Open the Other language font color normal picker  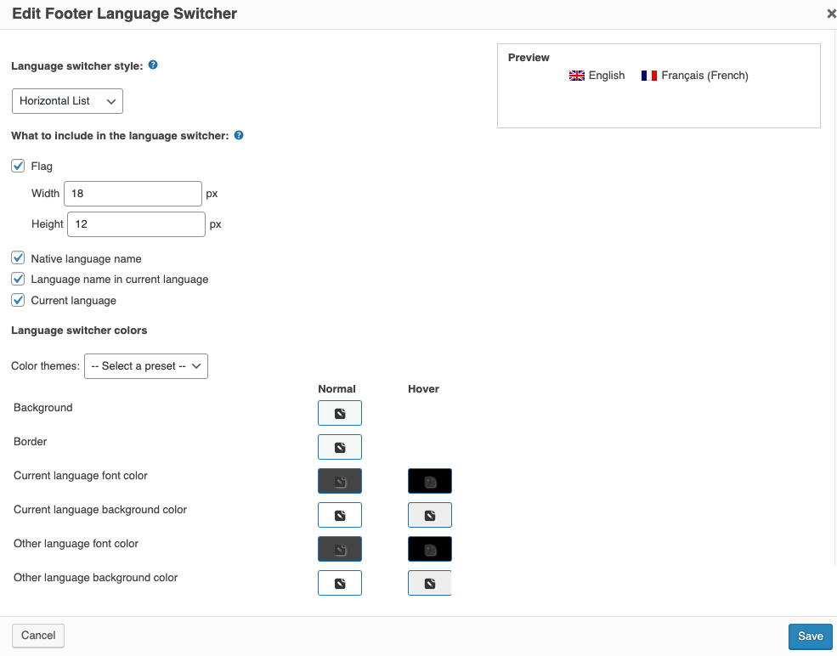[x=339, y=548]
